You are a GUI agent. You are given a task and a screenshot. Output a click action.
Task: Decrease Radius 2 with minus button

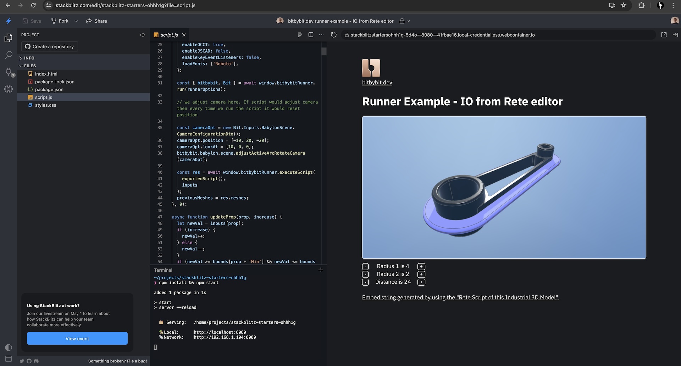(365, 274)
